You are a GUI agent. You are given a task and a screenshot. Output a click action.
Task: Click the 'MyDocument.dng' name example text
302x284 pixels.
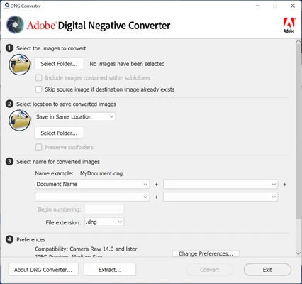pos(101,173)
